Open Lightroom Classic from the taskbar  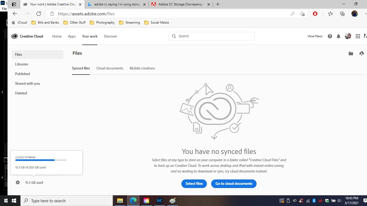tap(160, 201)
